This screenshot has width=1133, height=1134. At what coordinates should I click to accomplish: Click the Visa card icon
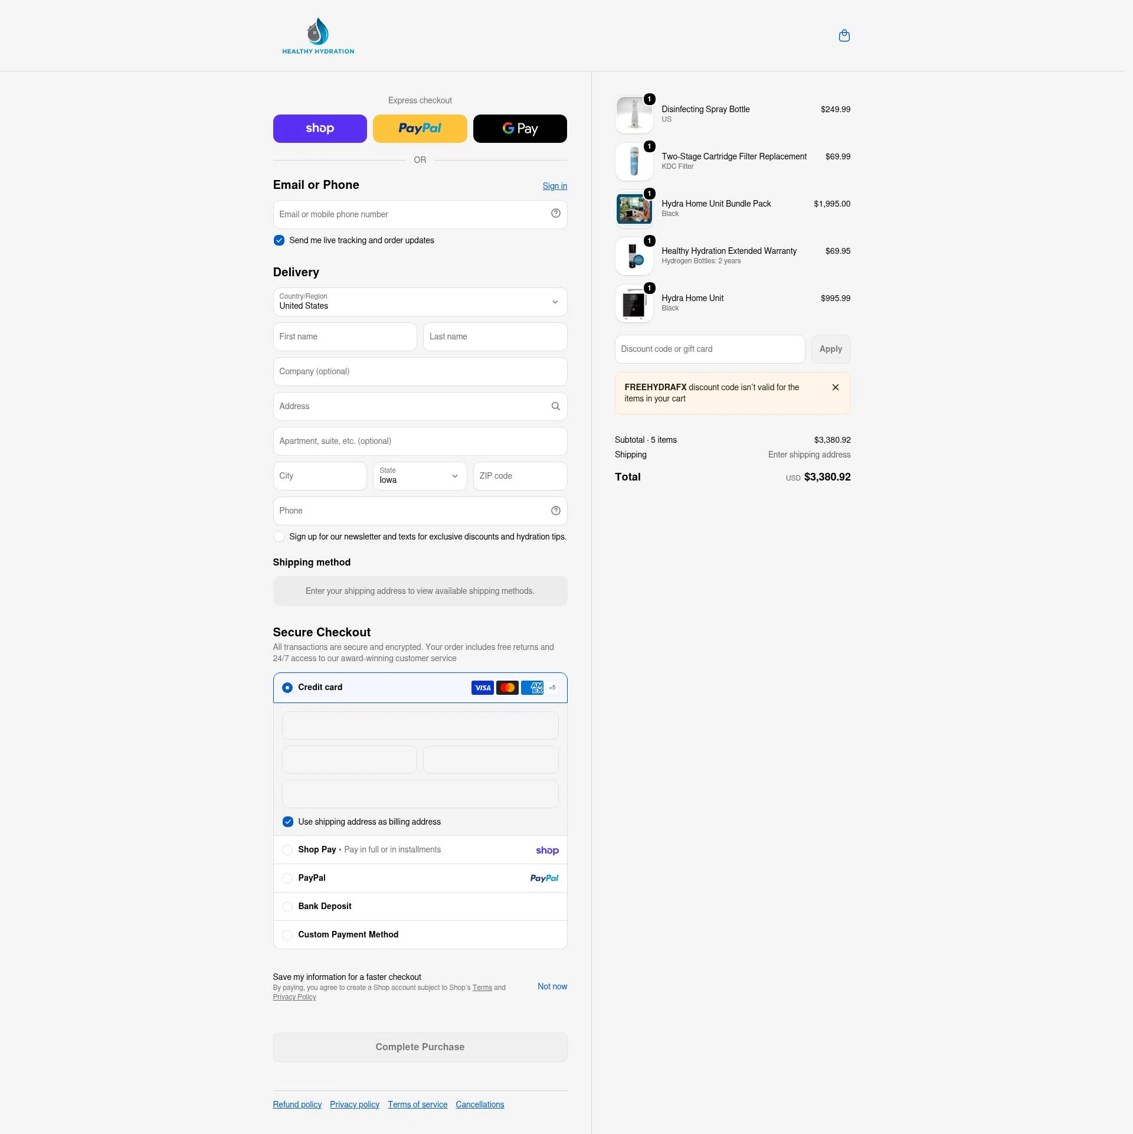[x=483, y=688]
